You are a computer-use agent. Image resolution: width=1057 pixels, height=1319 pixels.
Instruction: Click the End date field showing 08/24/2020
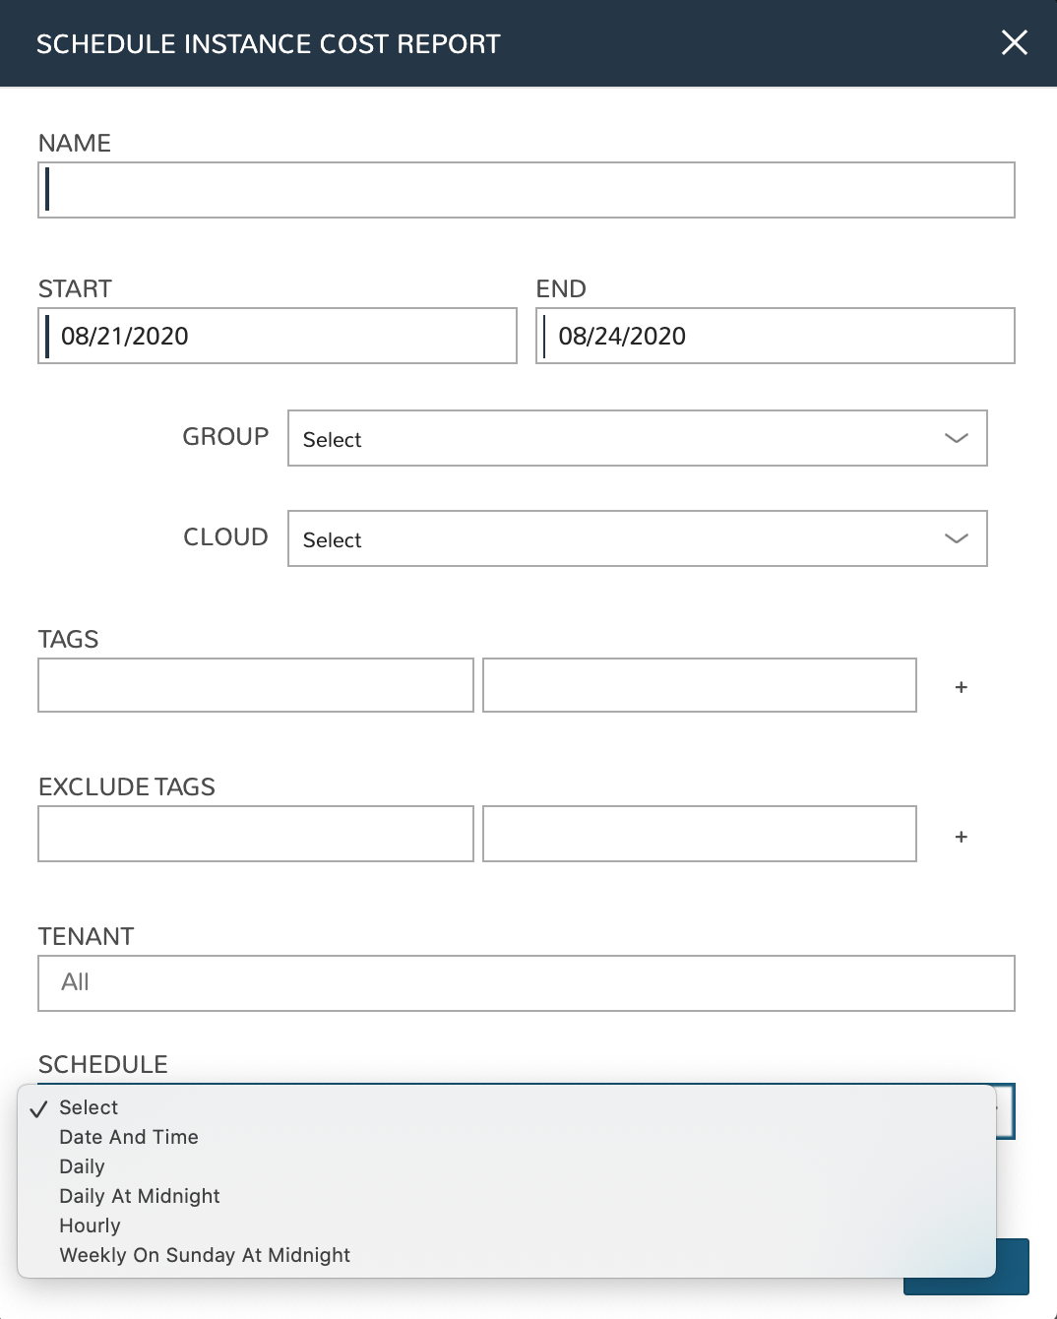point(776,336)
